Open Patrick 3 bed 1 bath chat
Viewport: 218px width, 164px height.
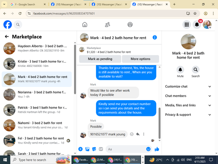pyautogui.click(x=37, y=110)
